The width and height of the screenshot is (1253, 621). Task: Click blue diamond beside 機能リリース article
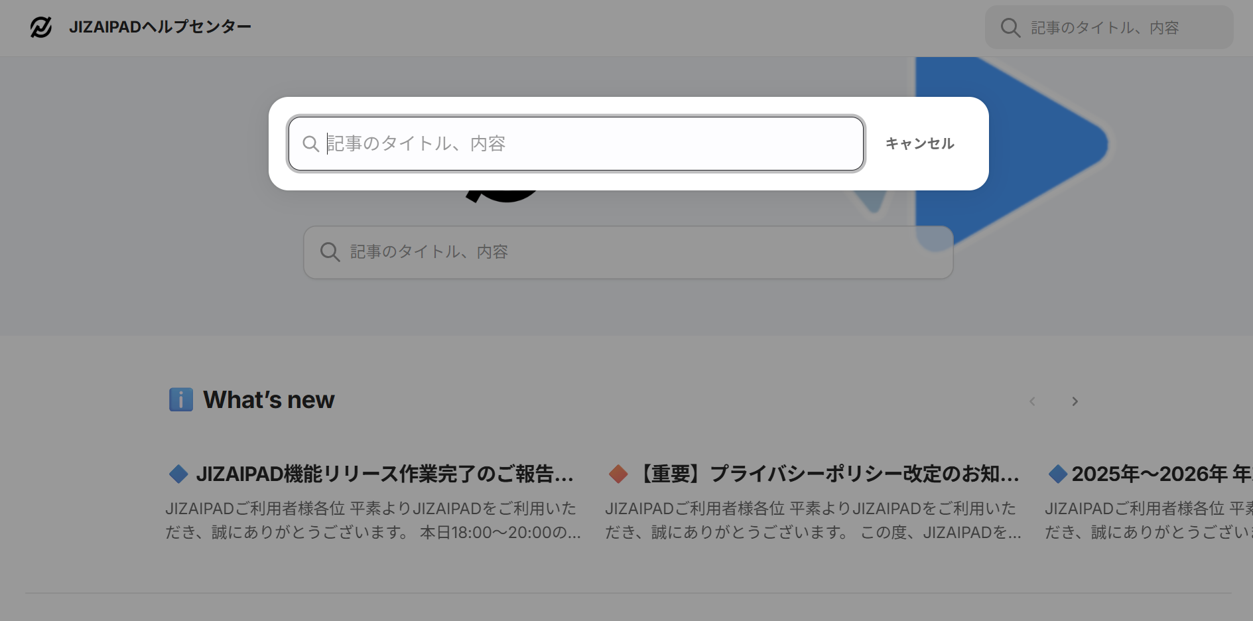(x=178, y=474)
